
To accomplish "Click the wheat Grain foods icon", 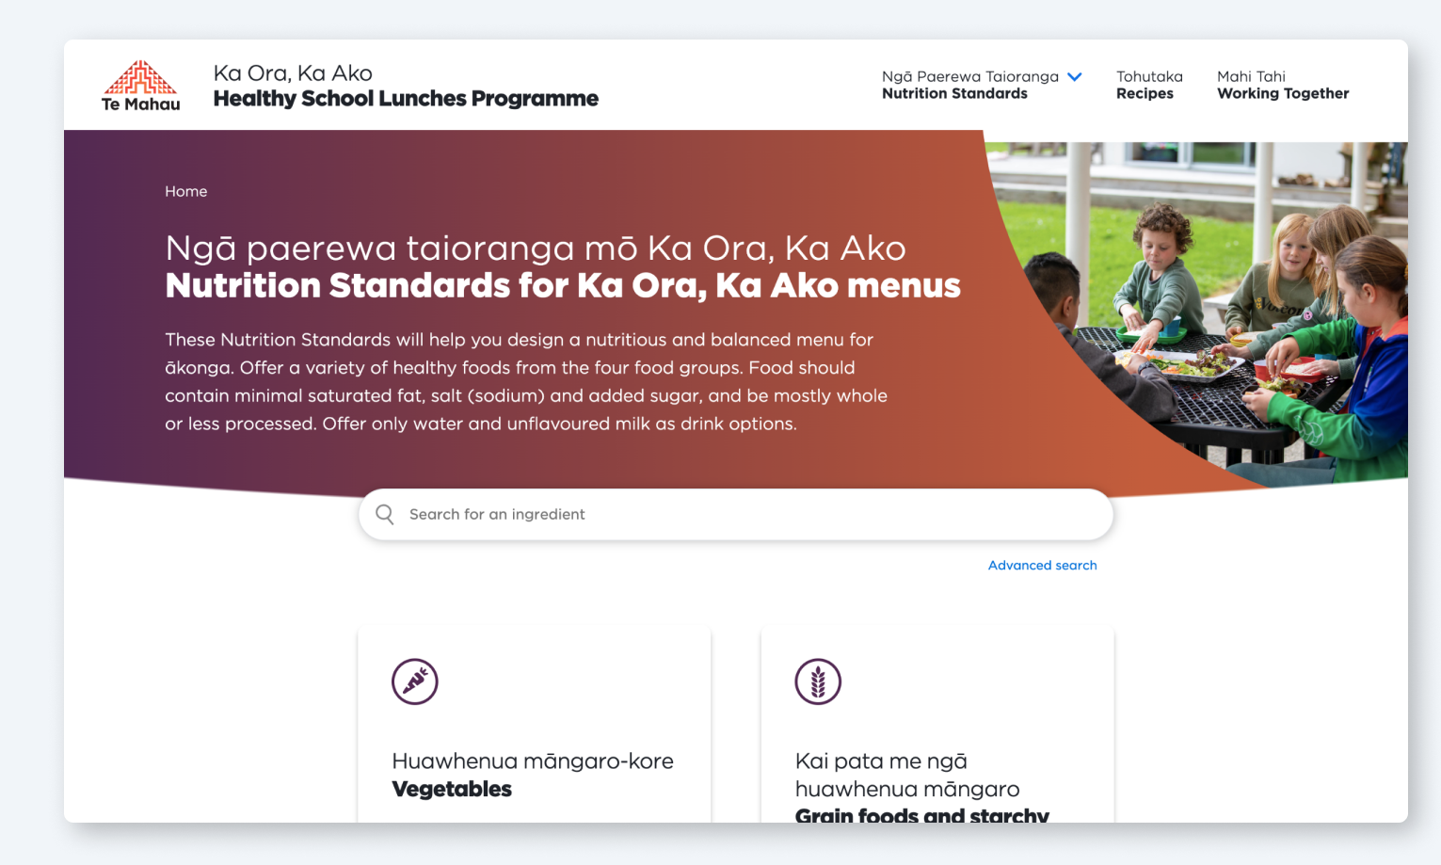I will point(818,681).
